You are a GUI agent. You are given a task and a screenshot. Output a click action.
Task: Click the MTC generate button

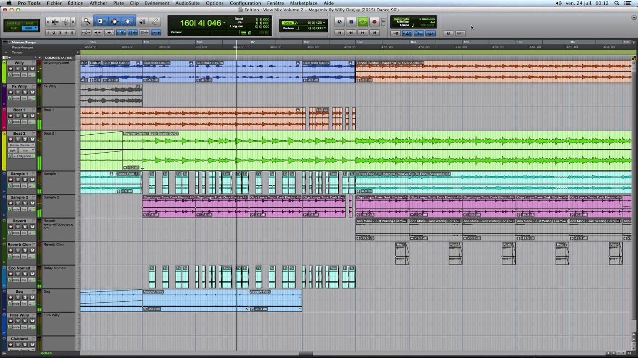460,33
